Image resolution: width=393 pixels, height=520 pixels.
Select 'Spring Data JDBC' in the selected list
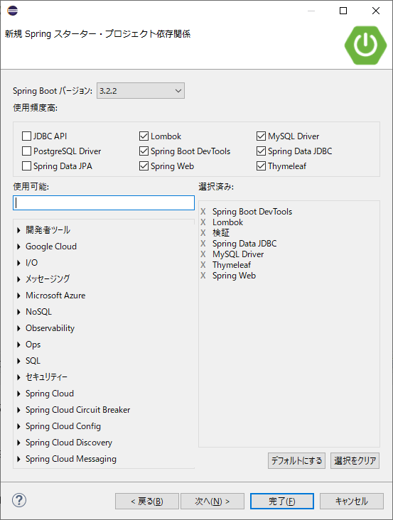click(x=244, y=244)
